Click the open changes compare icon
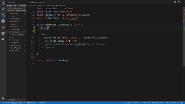The image size is (185, 104). click(x=175, y=2)
